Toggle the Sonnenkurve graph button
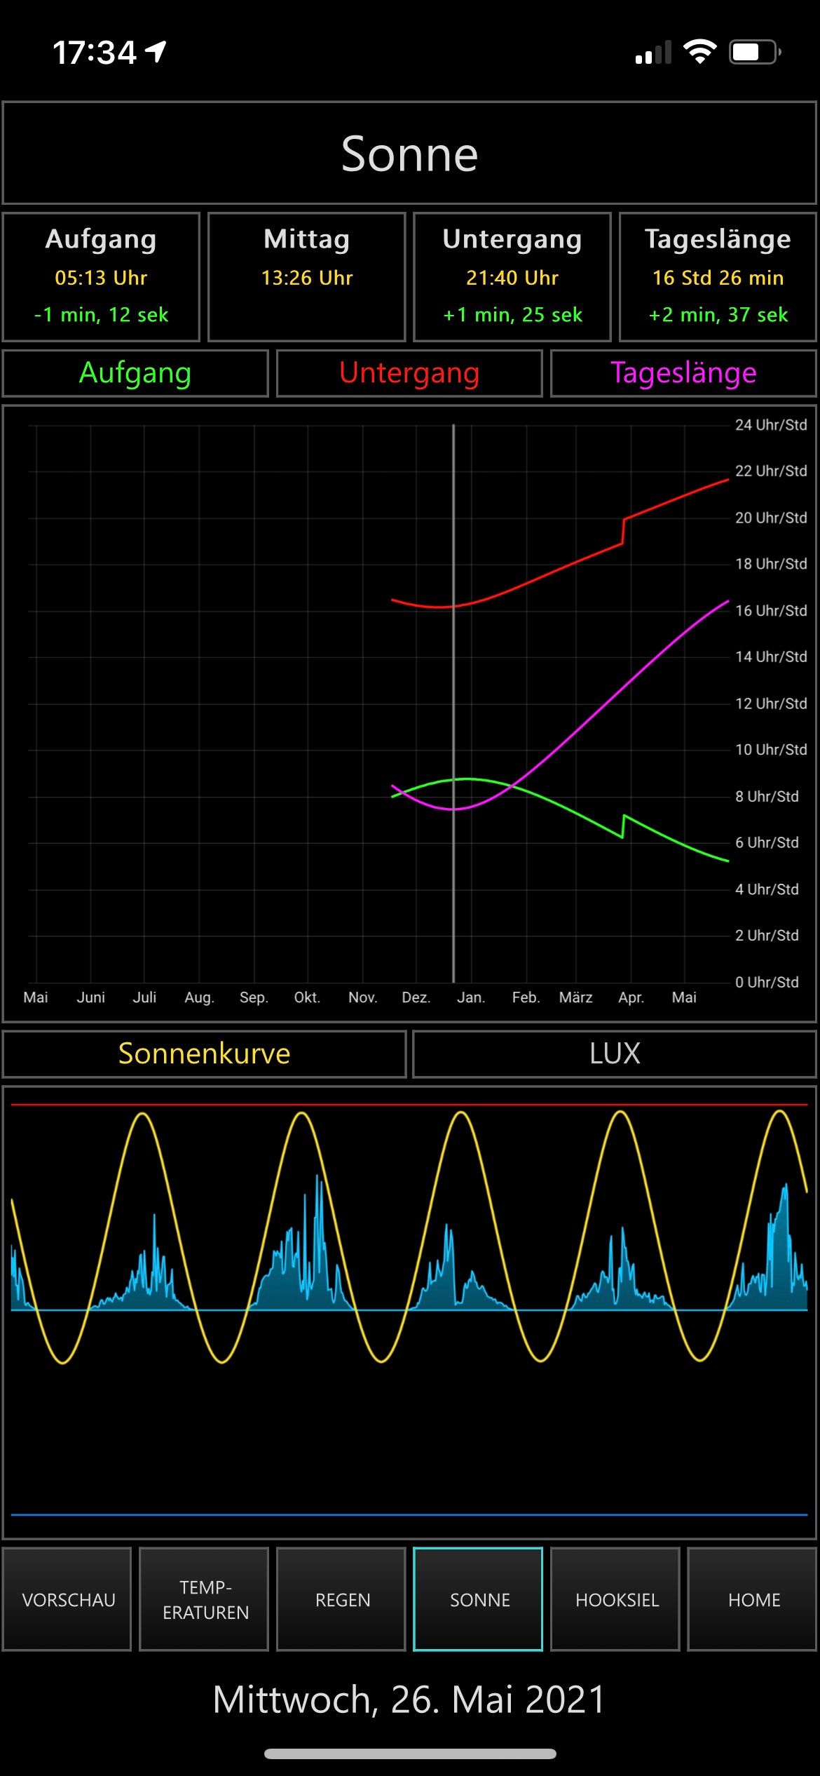Screen dimensions: 820x1776 pyautogui.click(x=204, y=1054)
